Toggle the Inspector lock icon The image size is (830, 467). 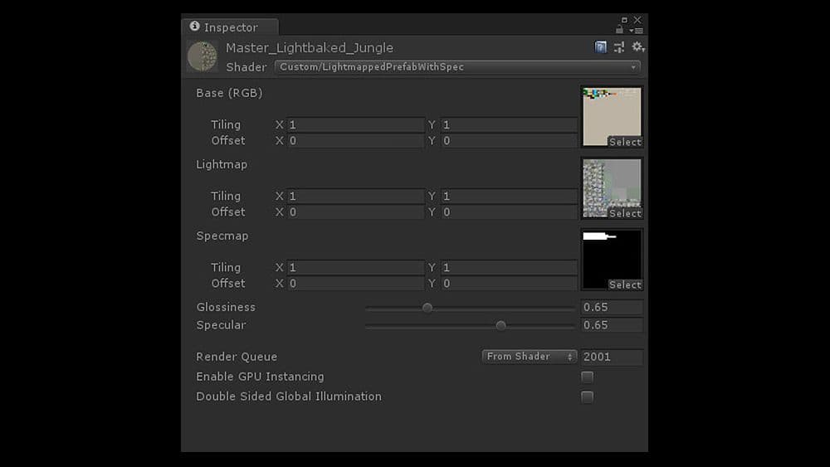[619, 30]
